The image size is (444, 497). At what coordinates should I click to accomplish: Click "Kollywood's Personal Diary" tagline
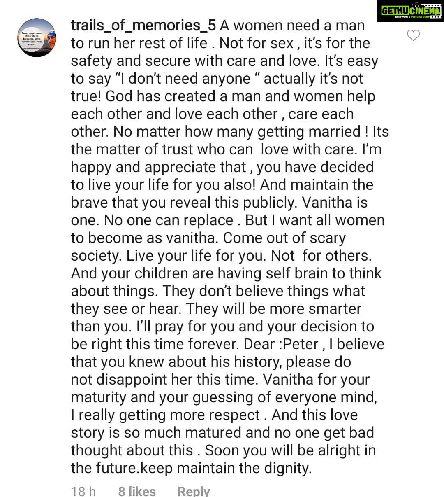412,17
